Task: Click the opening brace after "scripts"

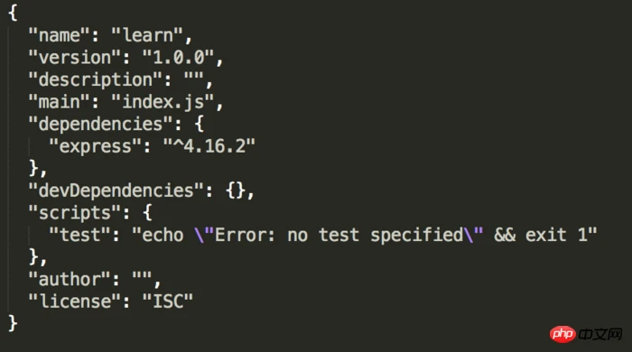Action: [147, 213]
